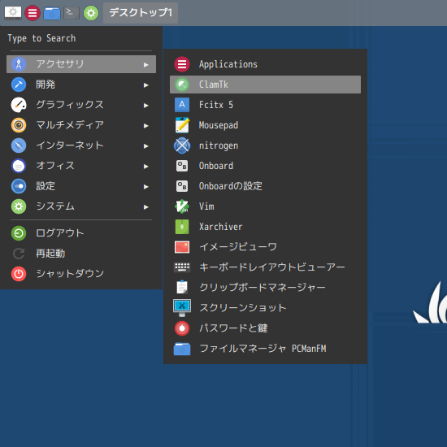Click the グラフィックス palette icon

(19, 105)
